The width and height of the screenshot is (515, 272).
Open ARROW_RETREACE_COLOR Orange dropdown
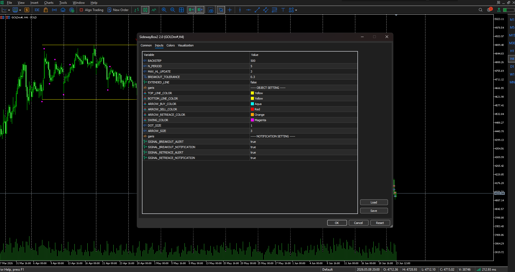pos(303,115)
